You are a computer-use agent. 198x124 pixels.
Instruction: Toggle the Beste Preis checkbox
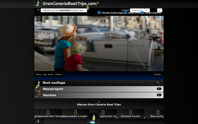click(126, 13)
